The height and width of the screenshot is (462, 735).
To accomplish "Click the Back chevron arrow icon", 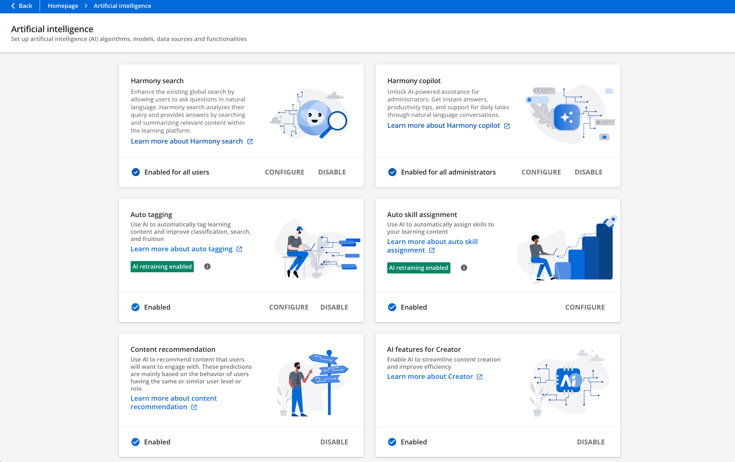I will coord(13,6).
